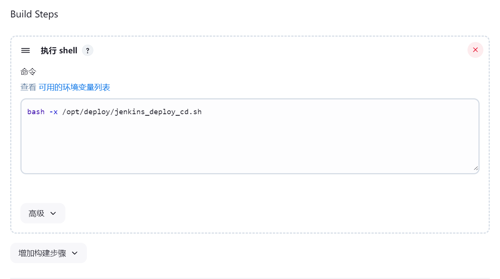Delete the shell step with the red X
Screen dimensions: 500x279
pyautogui.click(x=475, y=50)
